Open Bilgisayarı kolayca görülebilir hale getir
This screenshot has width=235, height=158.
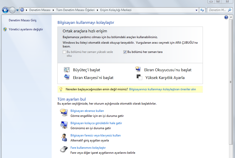pyautogui.click(x=96, y=123)
